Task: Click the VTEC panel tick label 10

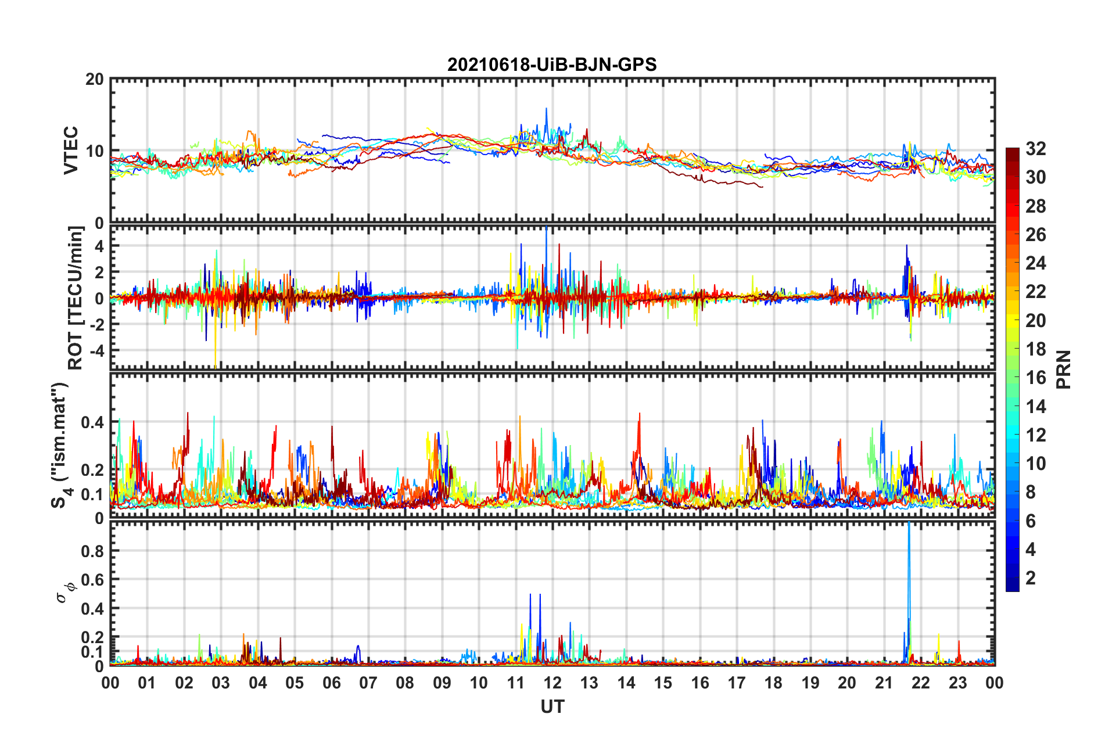Action: (x=95, y=151)
